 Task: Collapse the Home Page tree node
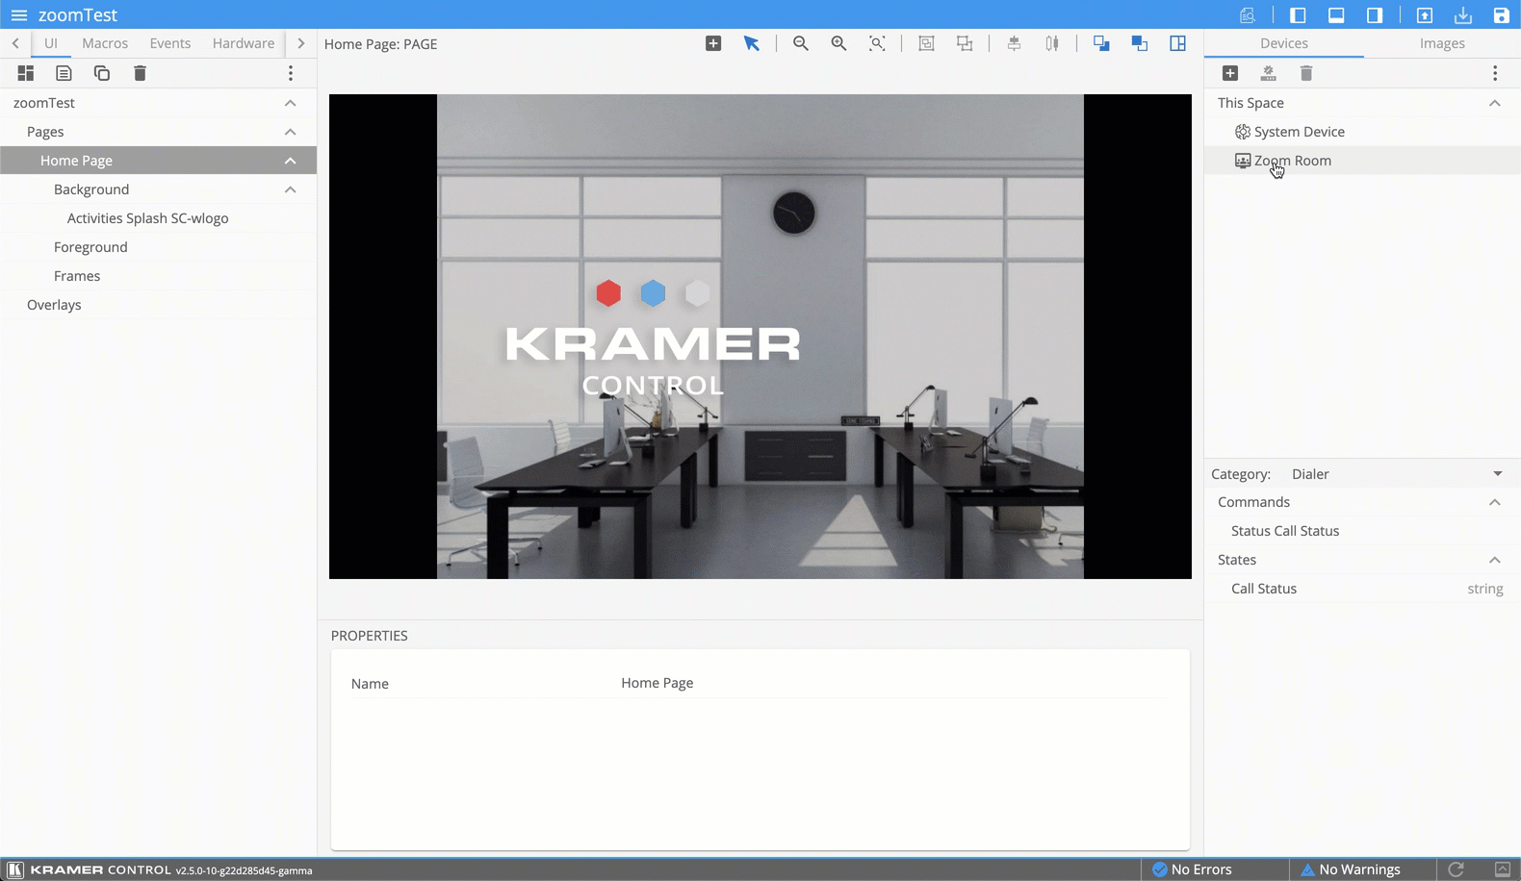[291, 161]
